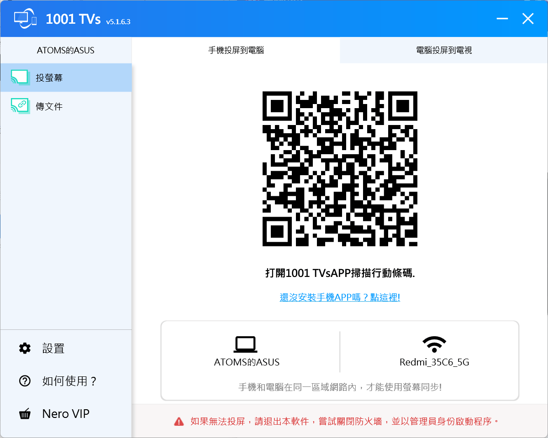Screen dimensions: 548x438
Task: Switch to the 手機投屏到電腦 tab
Action: [x=236, y=50]
